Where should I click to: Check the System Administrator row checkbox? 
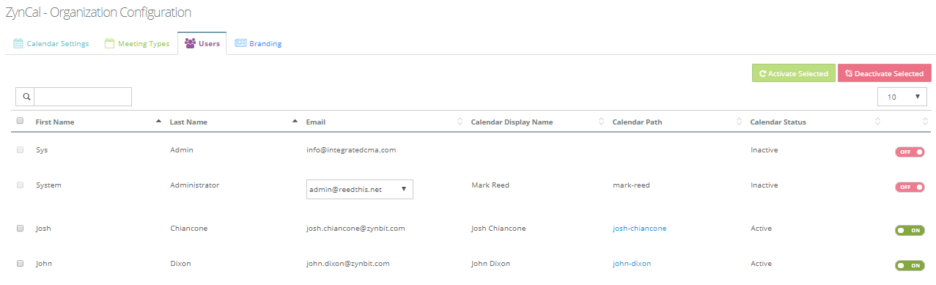click(x=20, y=185)
